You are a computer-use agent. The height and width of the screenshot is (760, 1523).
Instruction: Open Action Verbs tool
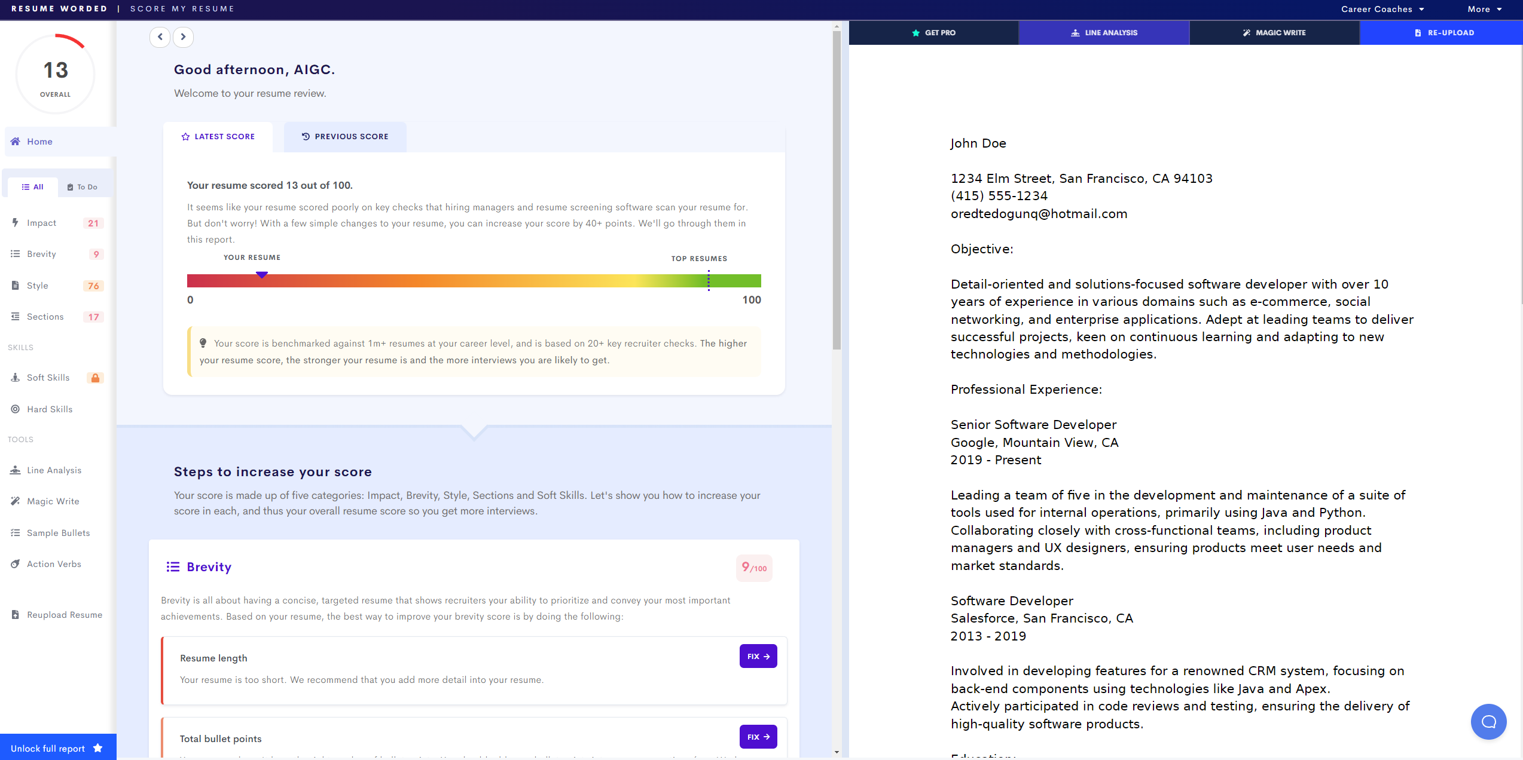pos(53,564)
